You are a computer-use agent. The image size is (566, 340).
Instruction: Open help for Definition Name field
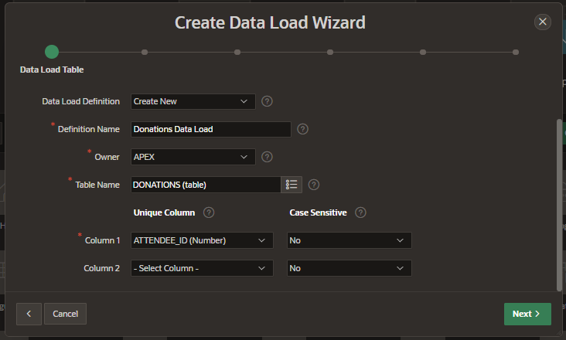coord(302,129)
